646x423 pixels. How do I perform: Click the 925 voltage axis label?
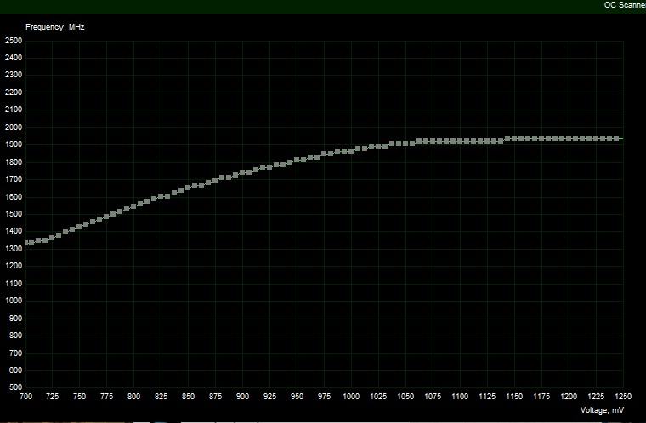[269, 396]
